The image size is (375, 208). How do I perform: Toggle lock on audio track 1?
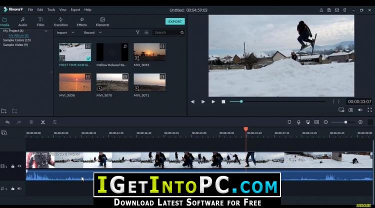12,188
